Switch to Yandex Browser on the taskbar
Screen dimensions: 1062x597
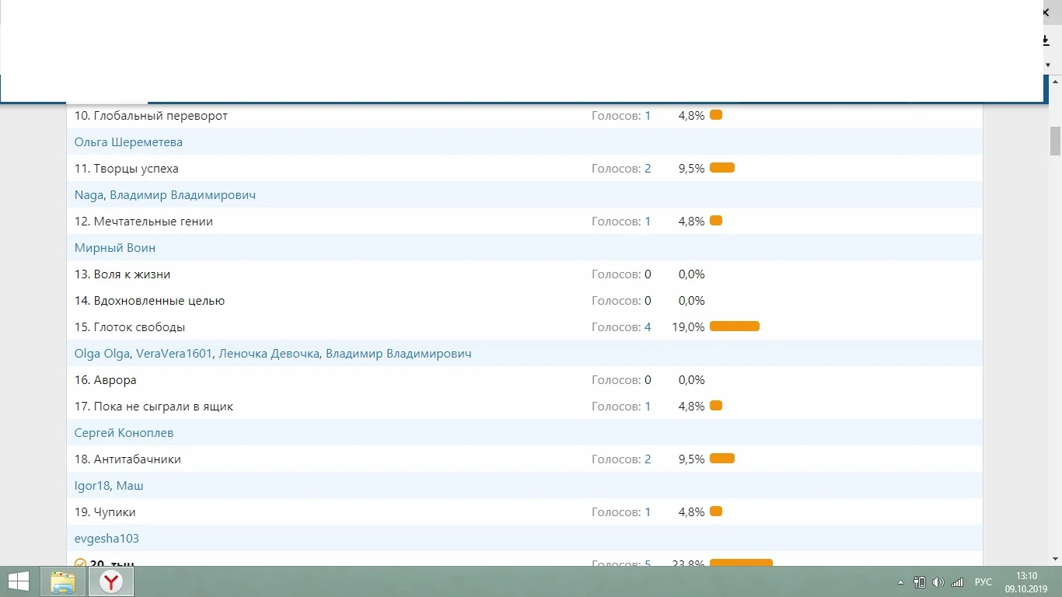pyautogui.click(x=111, y=581)
